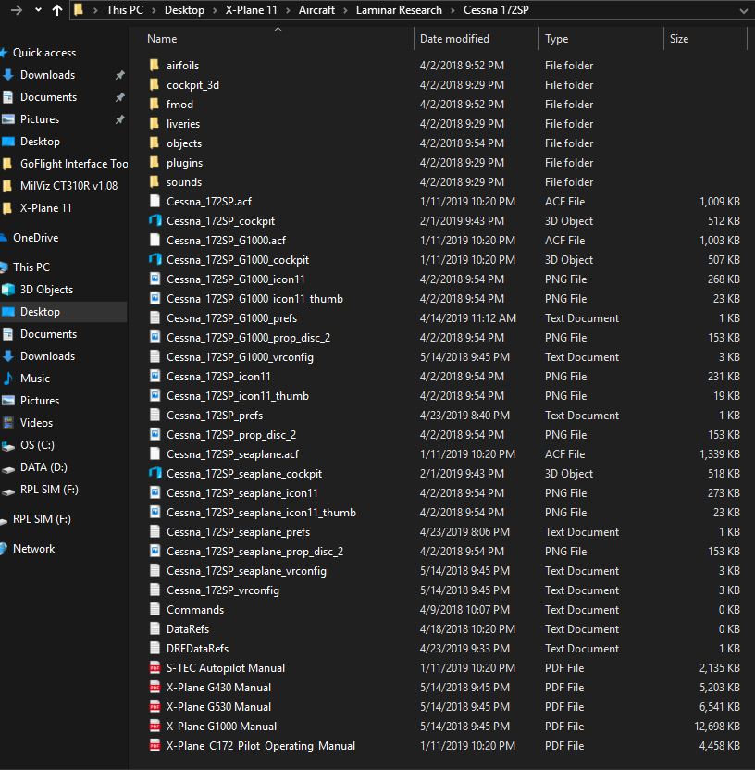Select the Cessna_172SP.acf file
Viewport: 755px width, 770px height.
(208, 202)
